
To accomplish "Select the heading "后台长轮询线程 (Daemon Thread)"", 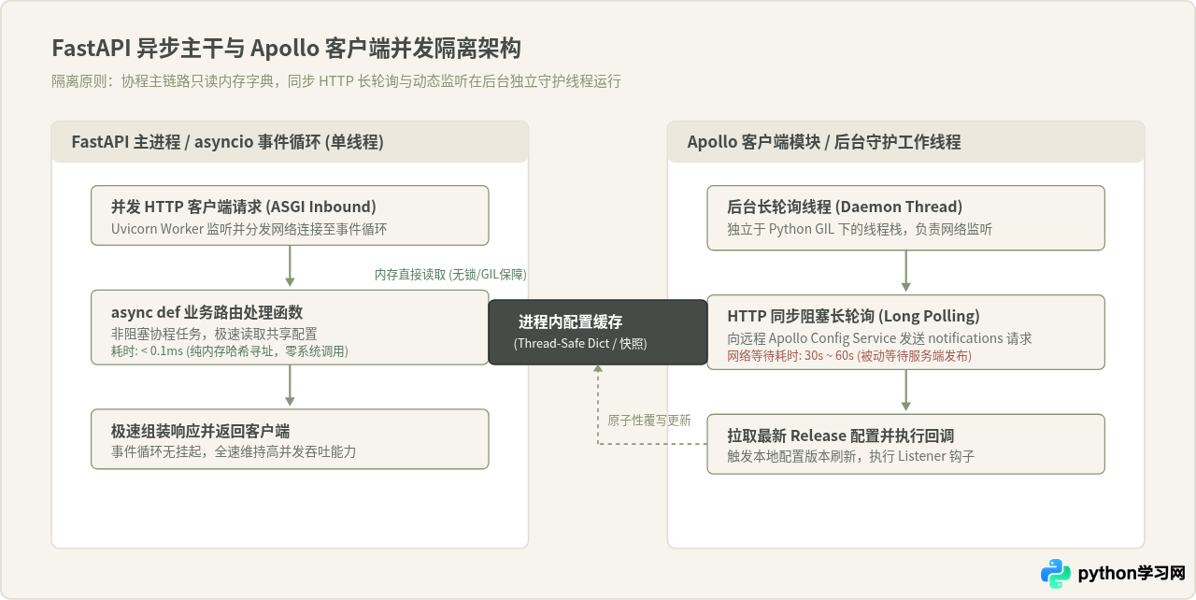I will (845, 207).
